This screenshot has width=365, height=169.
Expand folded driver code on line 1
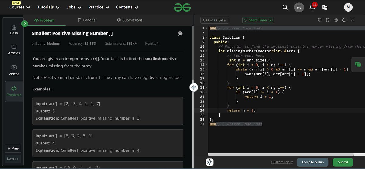click(x=213, y=28)
